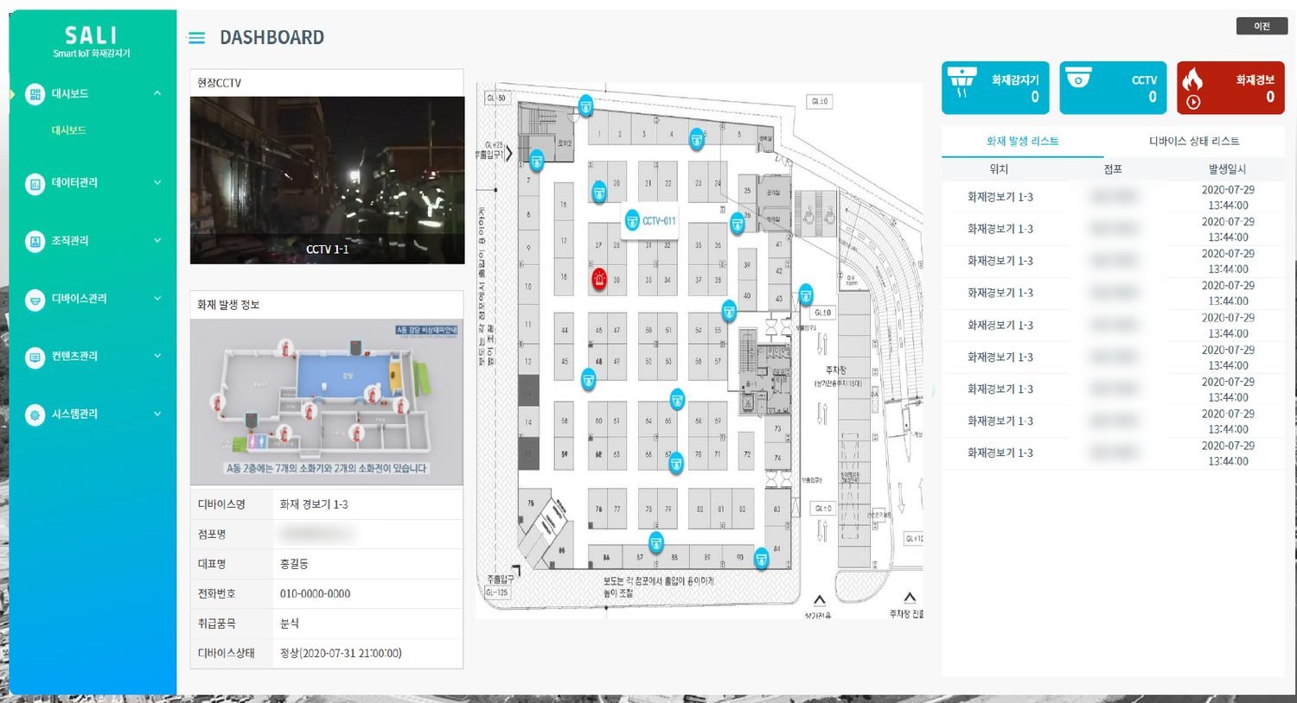
Task: Click the 주차장 label on the map
Action: pos(835,370)
